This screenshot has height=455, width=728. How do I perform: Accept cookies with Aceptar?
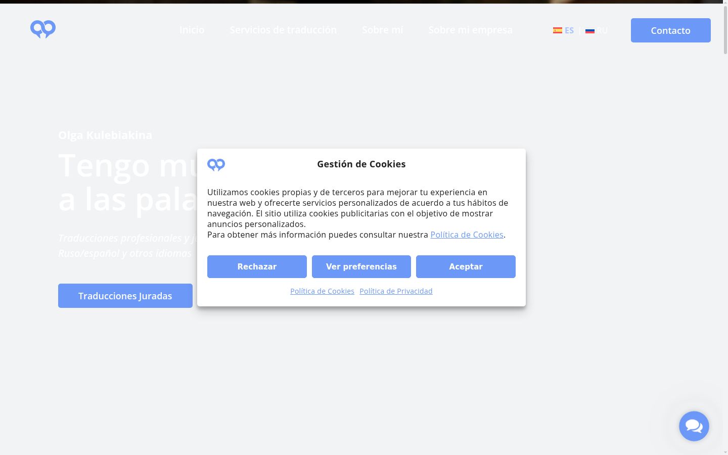pyautogui.click(x=466, y=266)
